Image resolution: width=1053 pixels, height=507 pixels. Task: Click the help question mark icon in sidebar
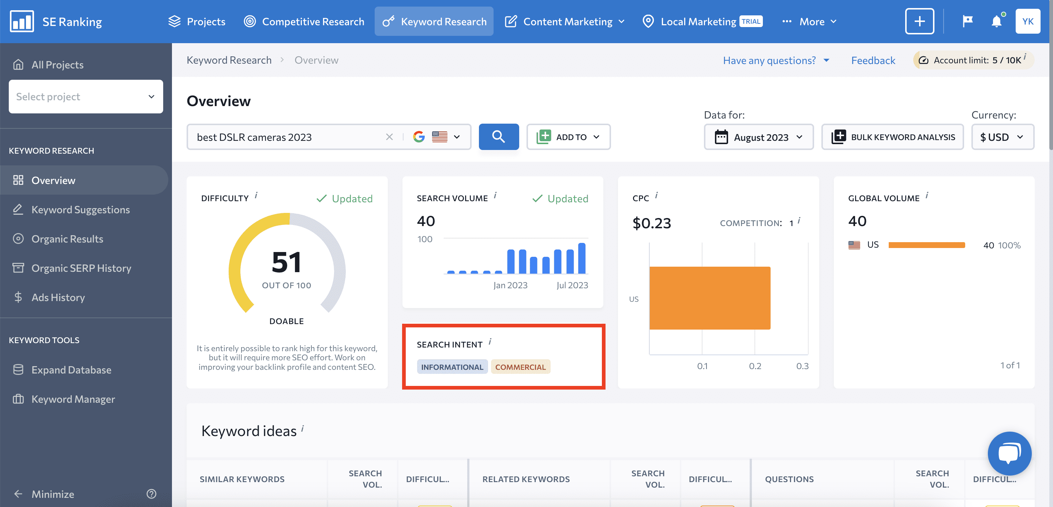[151, 494]
